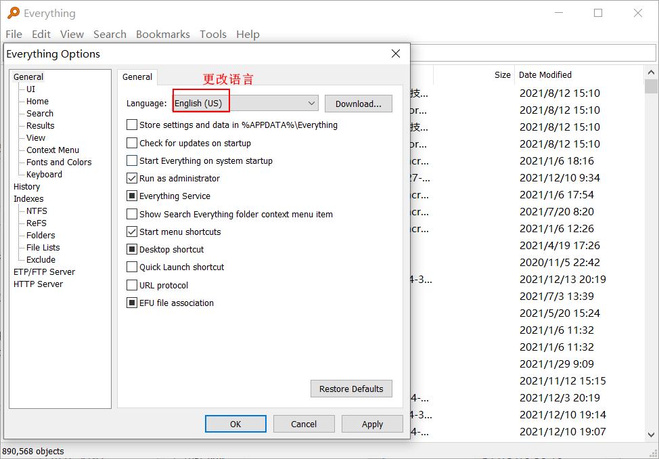Screen dimensions: 659x459
Task: Open the File menu
Action: pos(14,34)
